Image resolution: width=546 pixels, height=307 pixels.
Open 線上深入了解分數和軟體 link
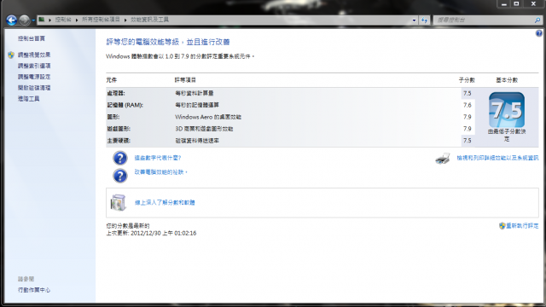(x=165, y=203)
